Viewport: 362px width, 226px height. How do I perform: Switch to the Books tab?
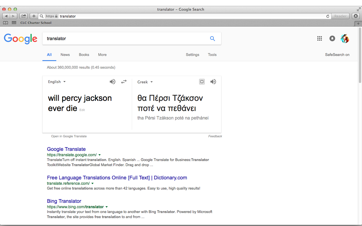[84, 55]
